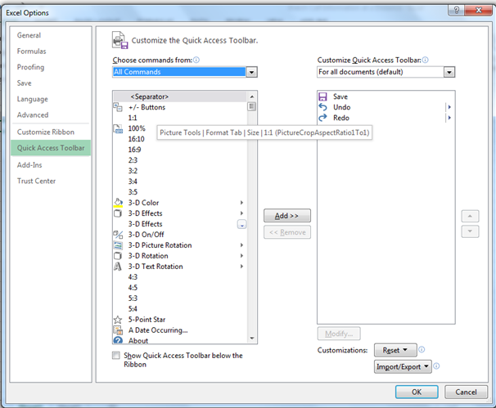
Task: Click the 5-Point Star icon
Action: [x=118, y=320]
